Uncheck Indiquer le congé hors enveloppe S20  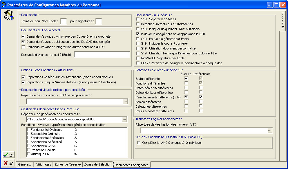click(138, 34)
